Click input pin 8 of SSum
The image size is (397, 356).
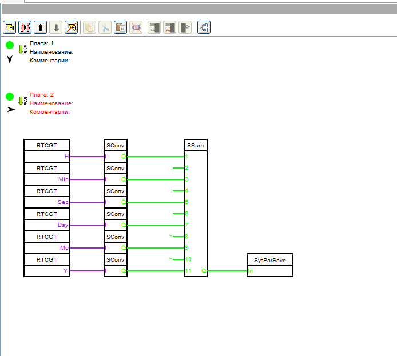tap(186, 236)
